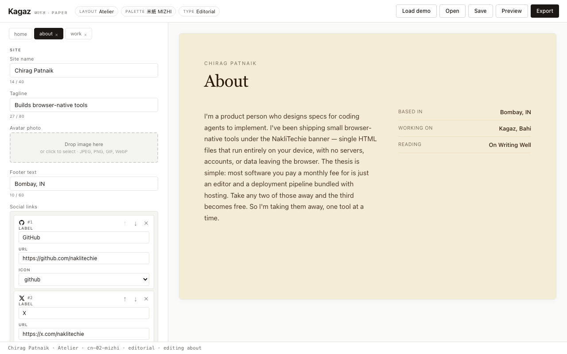Move the GitHub link down with its arrow

tap(136, 223)
